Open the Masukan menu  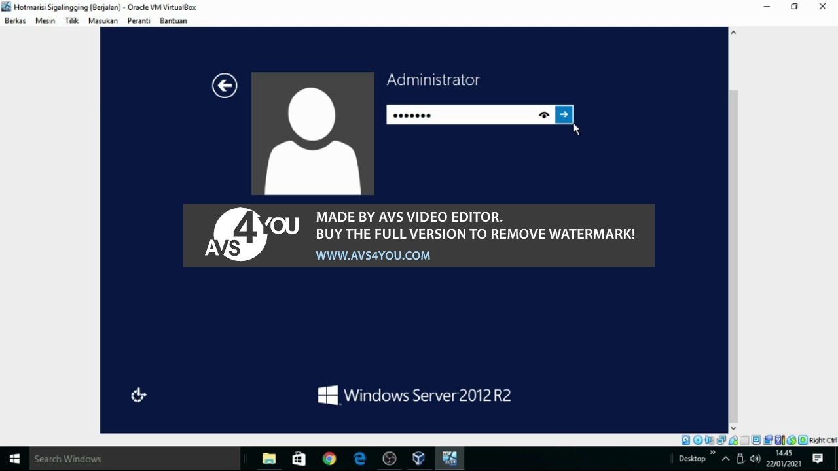click(x=103, y=20)
